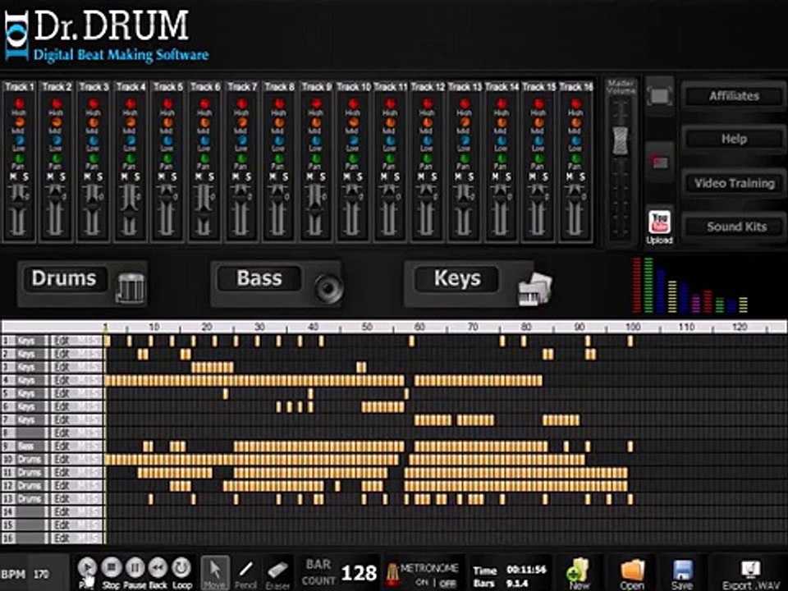
Task: Click Edit on sequencer row 10 Drums
Action: point(62,459)
